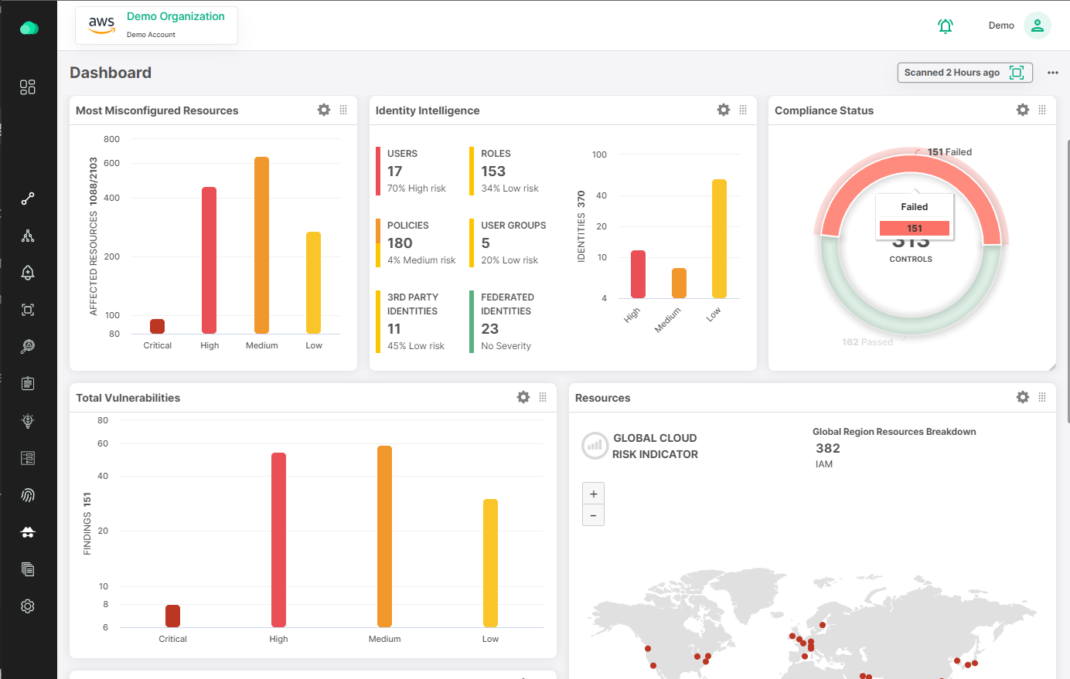Open the fingerprint icon in the sidebar
The height and width of the screenshot is (679, 1070).
[28, 495]
